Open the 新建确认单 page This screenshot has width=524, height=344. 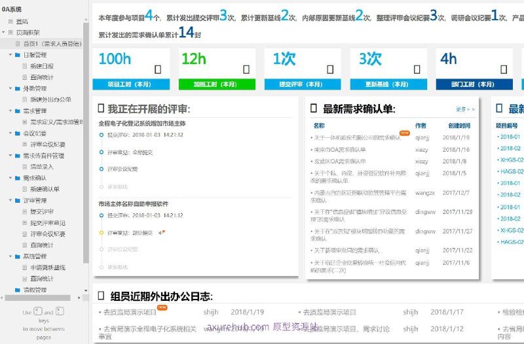click(x=45, y=189)
